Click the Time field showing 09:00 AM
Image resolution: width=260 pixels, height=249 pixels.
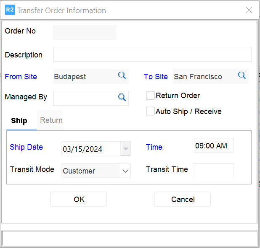[x=213, y=146]
